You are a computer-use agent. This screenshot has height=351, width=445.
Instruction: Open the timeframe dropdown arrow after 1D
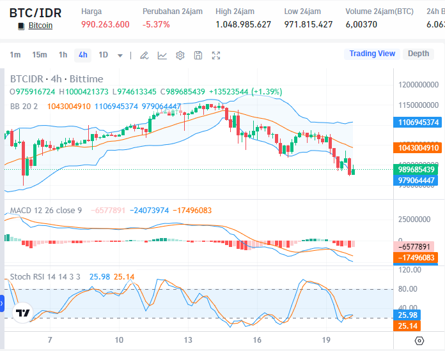120,56
